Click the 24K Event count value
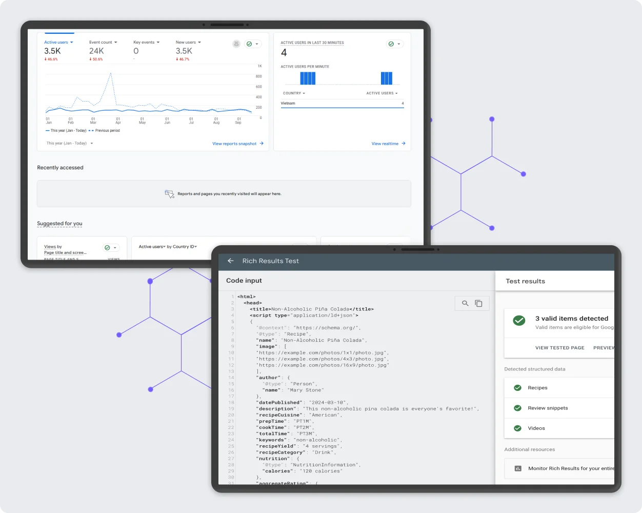 click(x=96, y=51)
